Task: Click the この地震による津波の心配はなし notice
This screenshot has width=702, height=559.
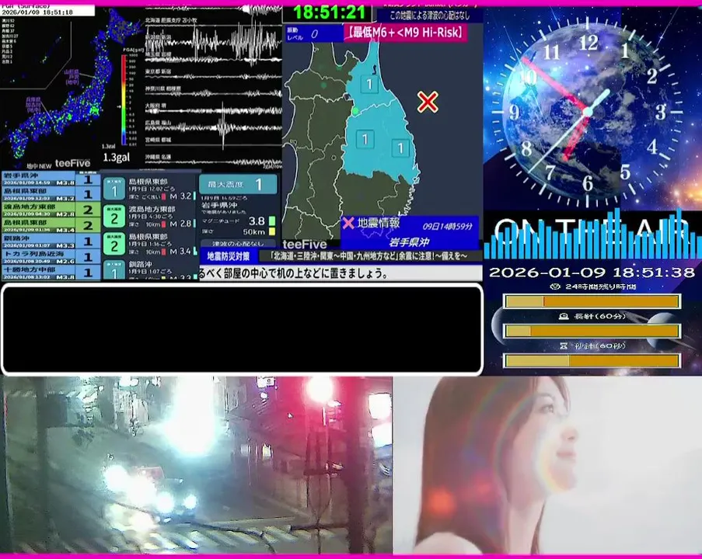Action: pos(429,16)
